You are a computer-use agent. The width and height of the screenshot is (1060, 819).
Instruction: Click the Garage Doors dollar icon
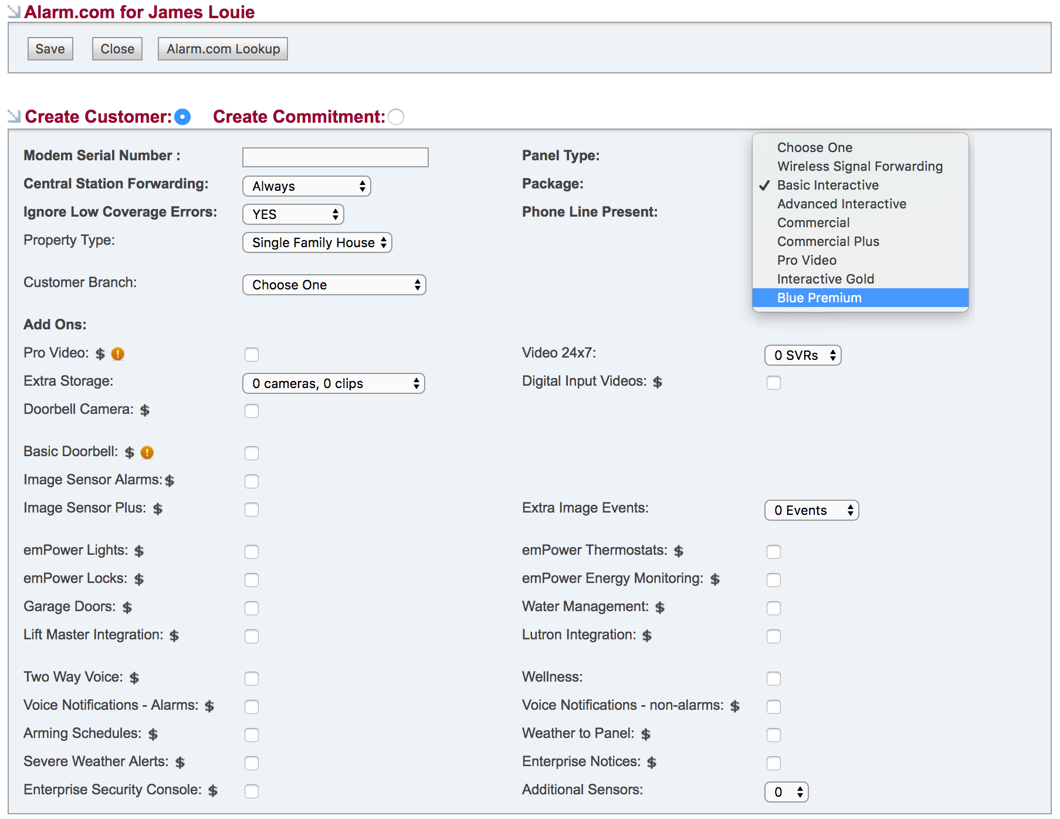(127, 608)
